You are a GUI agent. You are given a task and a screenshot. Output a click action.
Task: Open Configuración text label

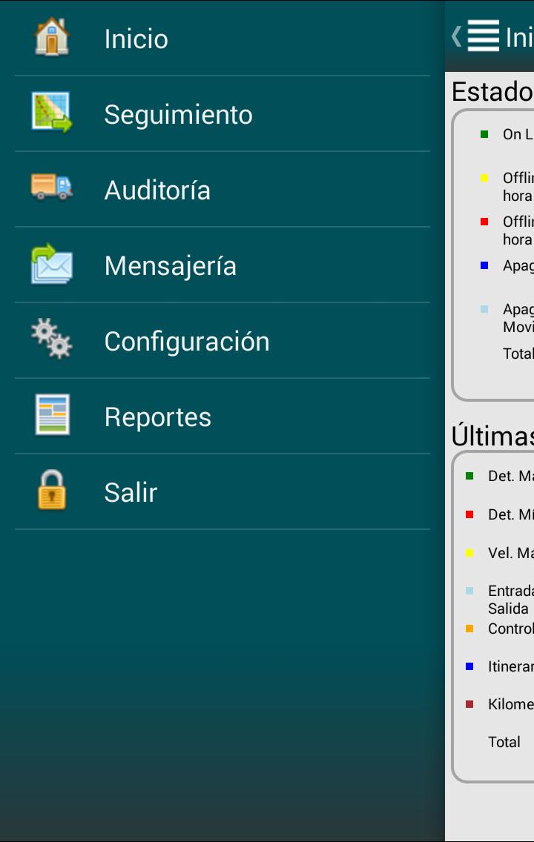(187, 342)
